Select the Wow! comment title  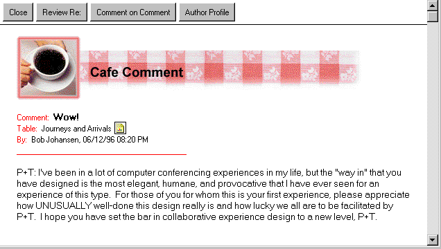[66, 117]
